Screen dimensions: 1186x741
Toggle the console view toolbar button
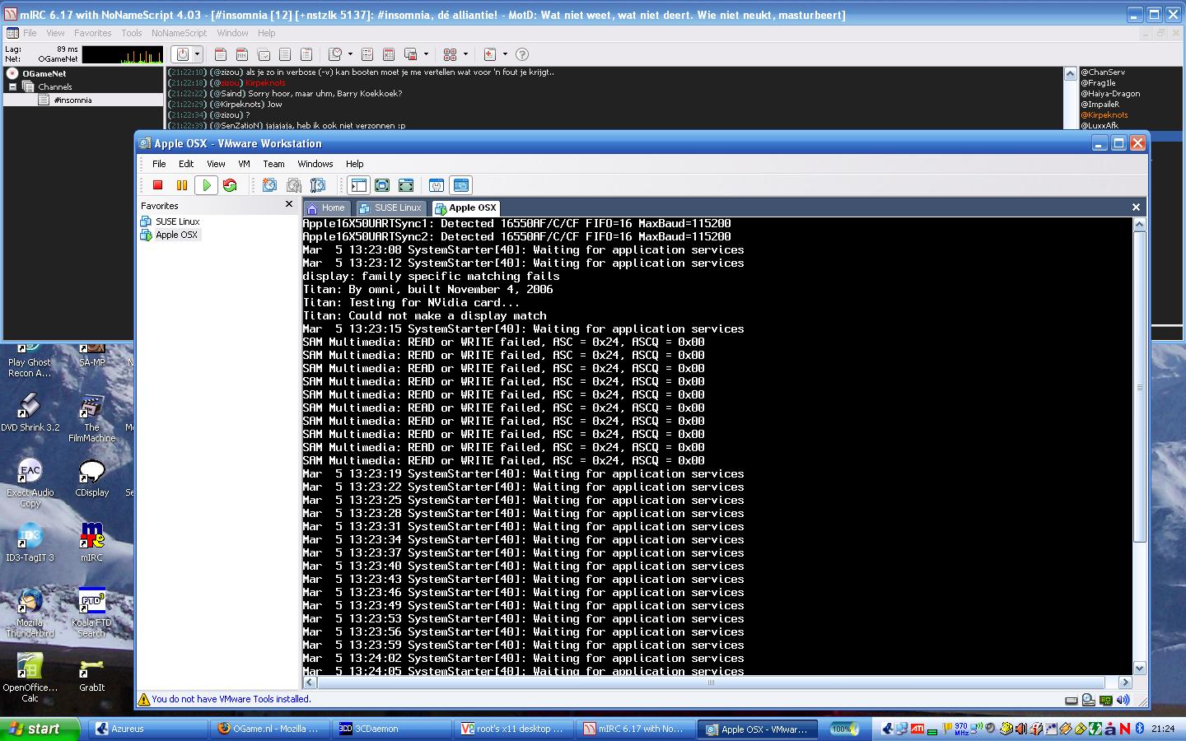click(x=460, y=185)
